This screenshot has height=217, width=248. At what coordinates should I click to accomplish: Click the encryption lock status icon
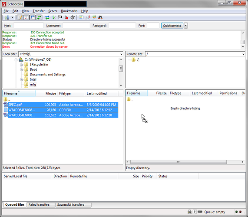tap(189, 212)
